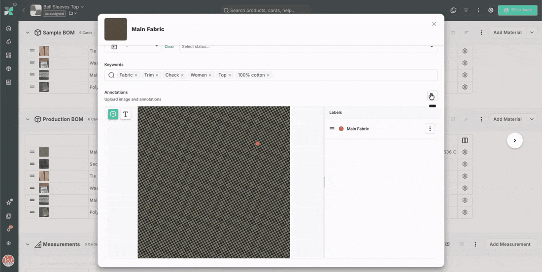
Task: Remove the 100% cotton keyword tag
Action: click(268, 75)
